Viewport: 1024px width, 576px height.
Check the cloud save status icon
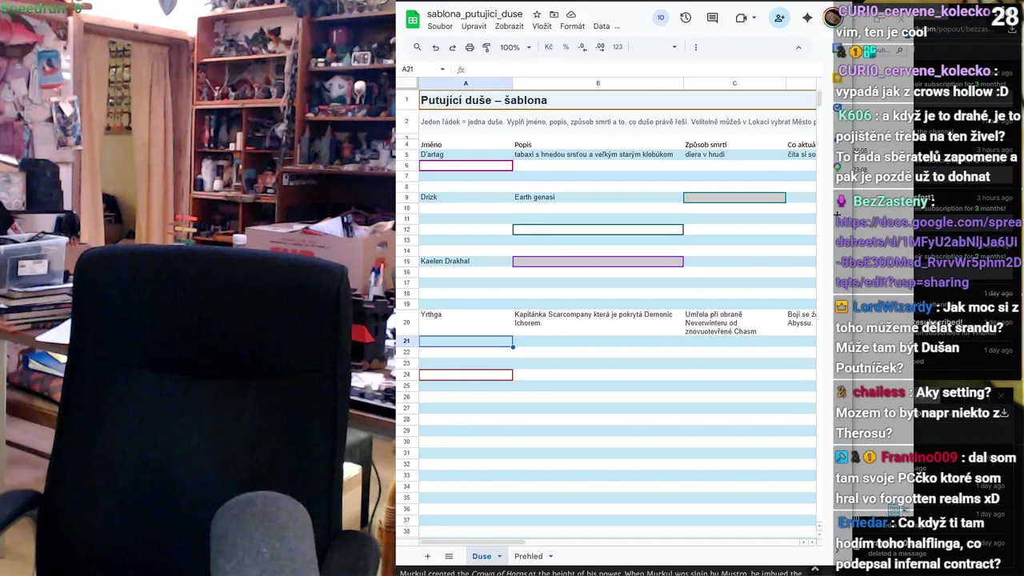click(571, 14)
